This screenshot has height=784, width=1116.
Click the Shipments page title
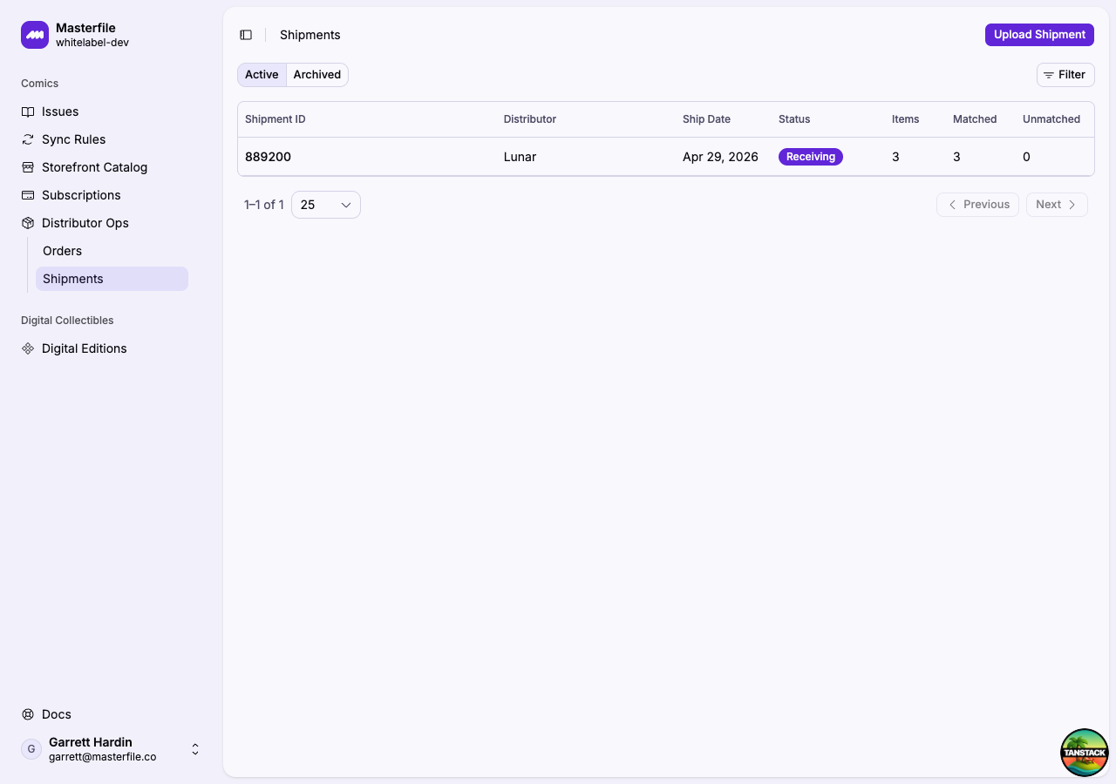[x=310, y=35]
